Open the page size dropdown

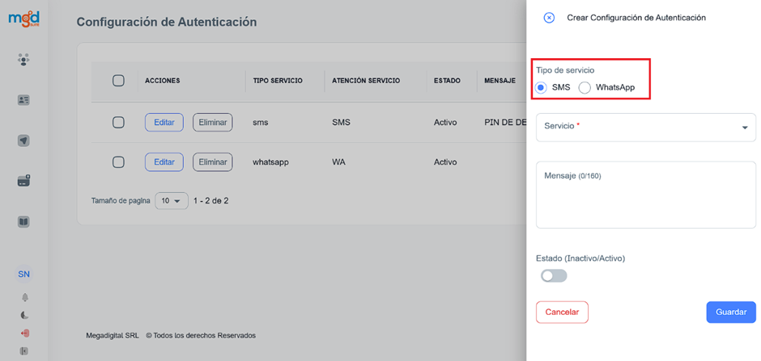171,201
